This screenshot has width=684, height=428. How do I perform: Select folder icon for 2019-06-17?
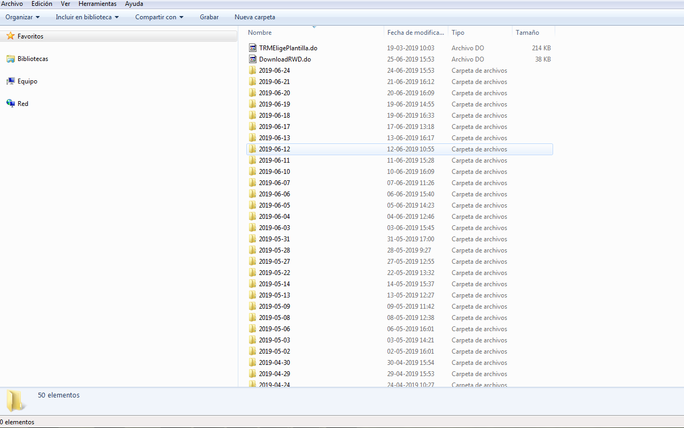pyautogui.click(x=253, y=127)
